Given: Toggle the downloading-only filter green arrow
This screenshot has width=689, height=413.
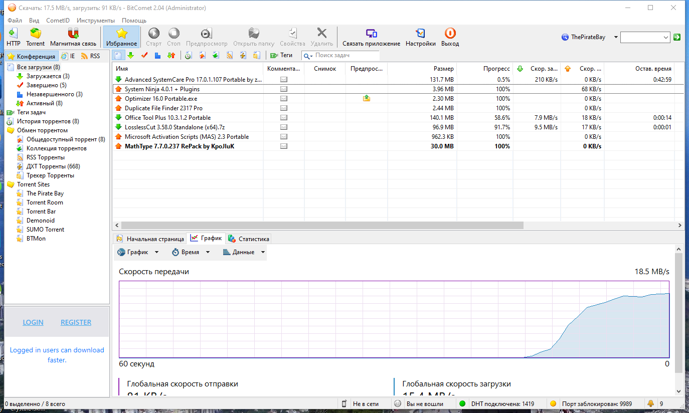Looking at the screenshot, I should [130, 56].
